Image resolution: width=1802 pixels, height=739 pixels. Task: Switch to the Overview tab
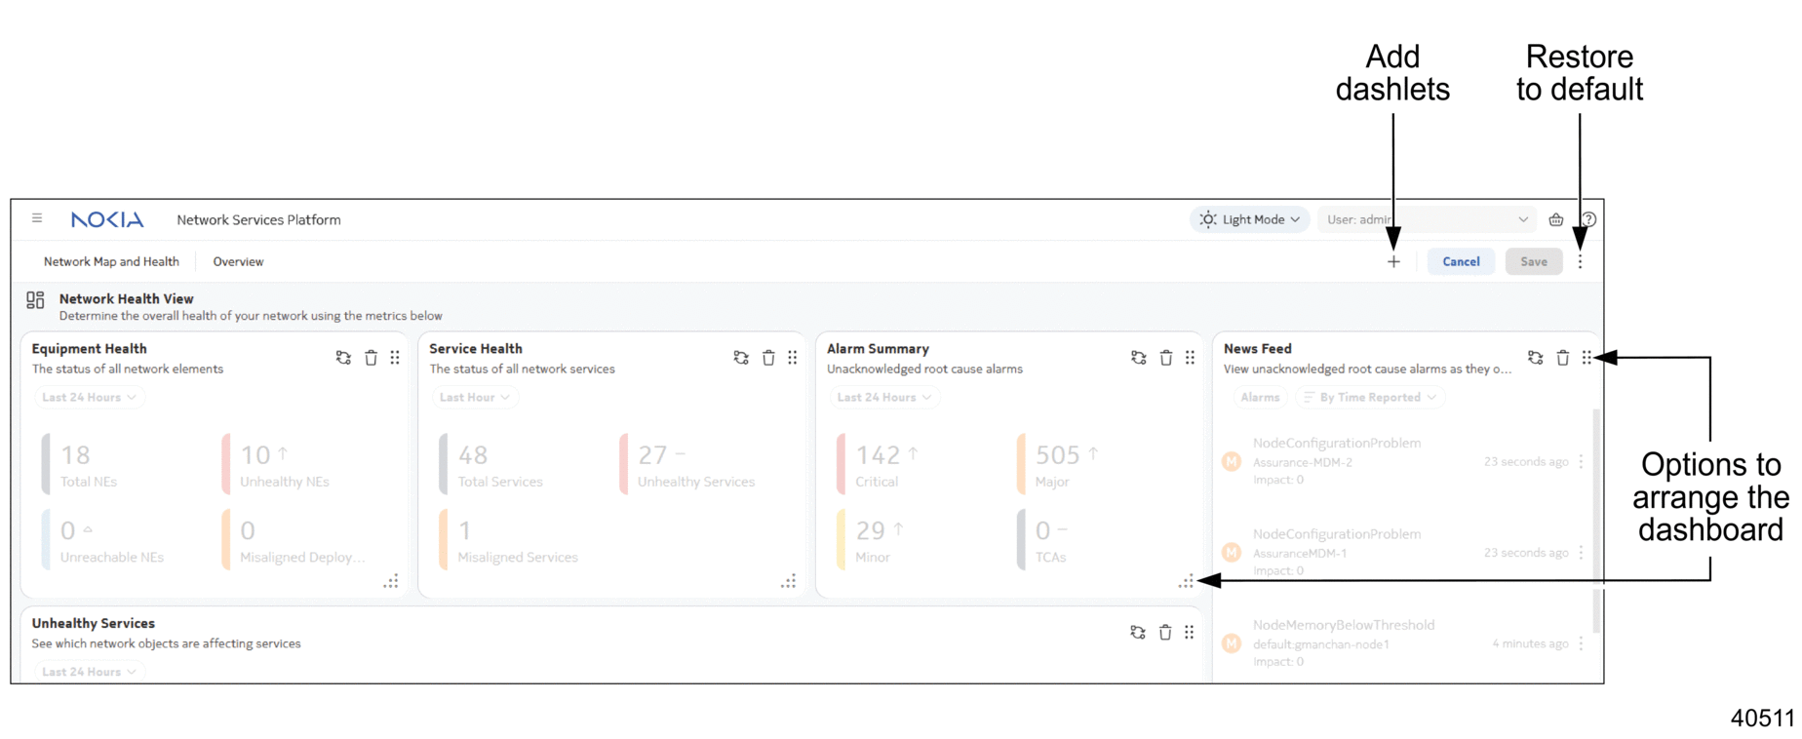point(238,261)
